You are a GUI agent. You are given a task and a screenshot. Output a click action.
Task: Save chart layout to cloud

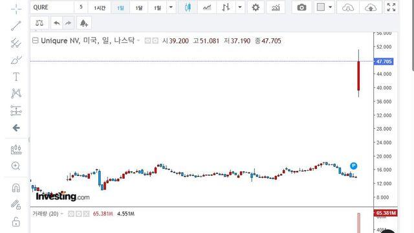(371, 7)
